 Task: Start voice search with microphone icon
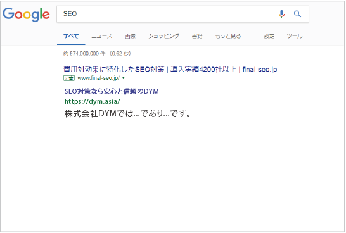click(x=281, y=14)
